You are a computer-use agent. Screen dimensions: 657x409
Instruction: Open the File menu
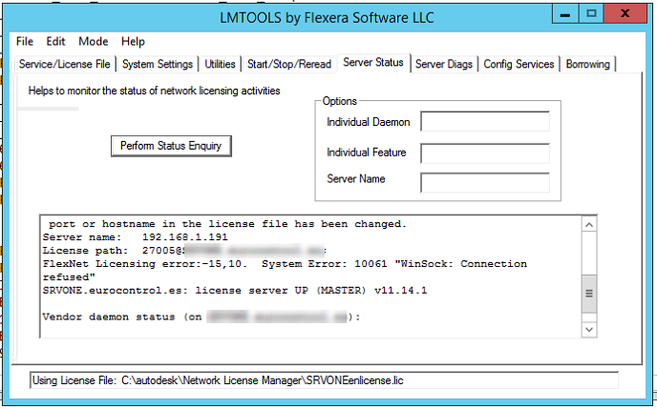(x=25, y=42)
